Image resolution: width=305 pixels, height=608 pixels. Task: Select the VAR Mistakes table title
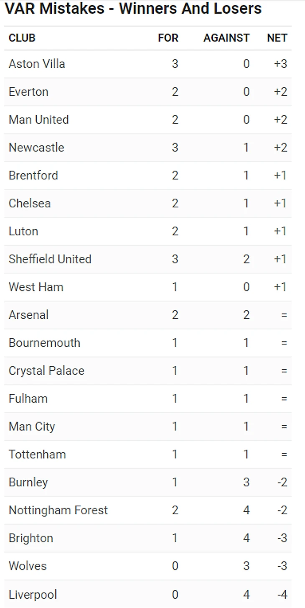(133, 8)
